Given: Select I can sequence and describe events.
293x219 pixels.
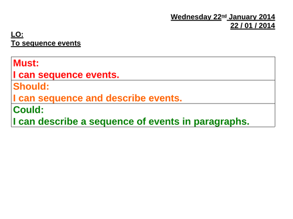Looking at the screenshot, I should [97, 98].
